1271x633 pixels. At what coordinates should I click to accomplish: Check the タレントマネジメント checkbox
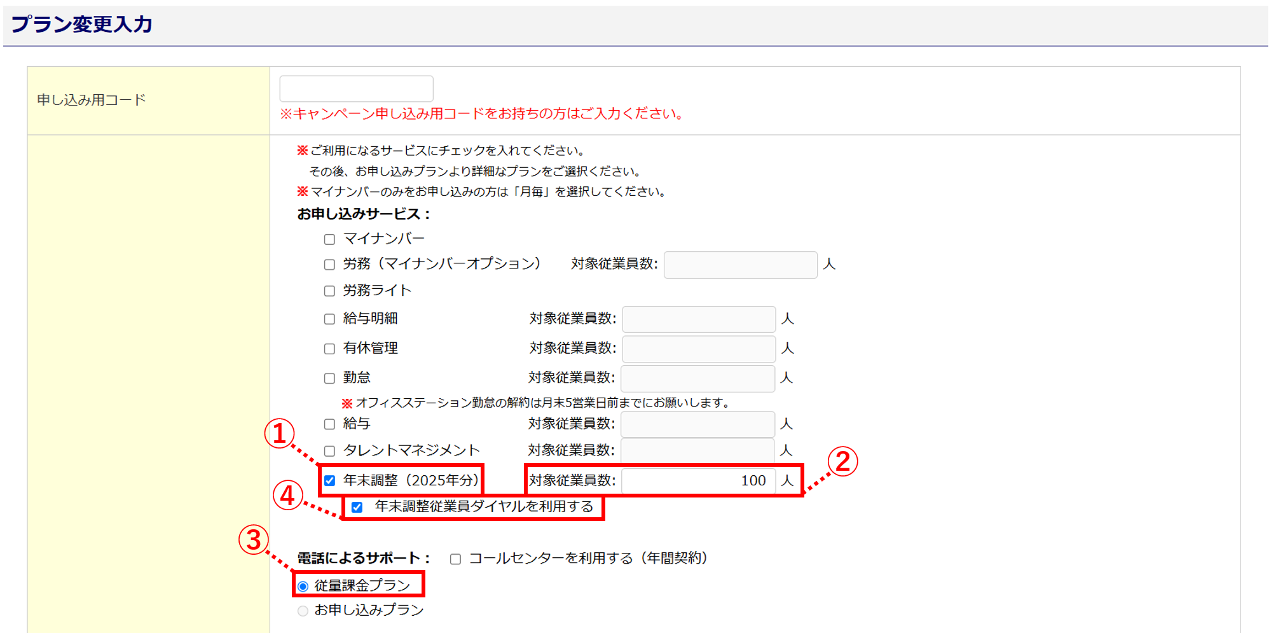(x=329, y=451)
